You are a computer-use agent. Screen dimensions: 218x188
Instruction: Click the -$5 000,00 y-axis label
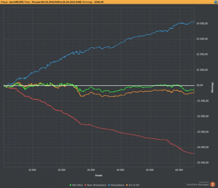click(x=202, y=162)
